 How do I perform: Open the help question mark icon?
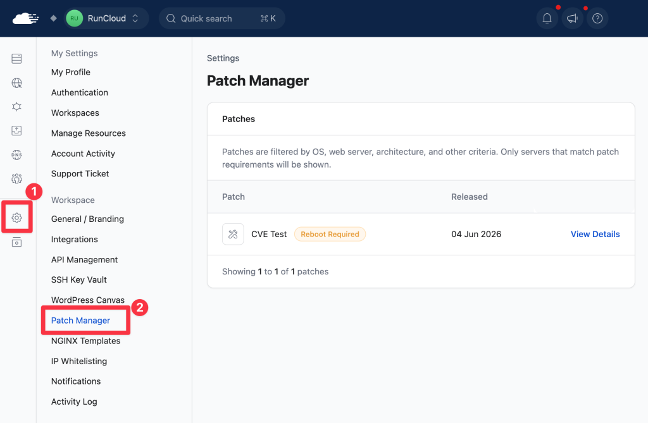[597, 18]
